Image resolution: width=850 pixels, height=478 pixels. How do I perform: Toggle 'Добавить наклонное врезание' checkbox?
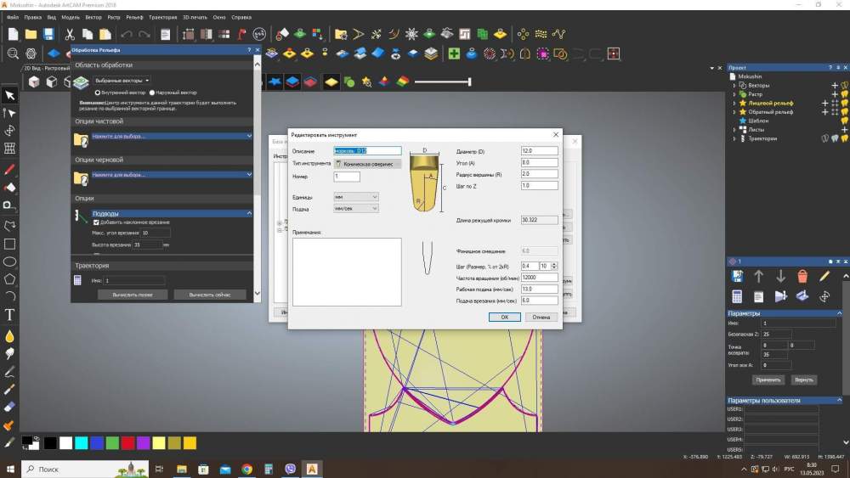[96, 222]
